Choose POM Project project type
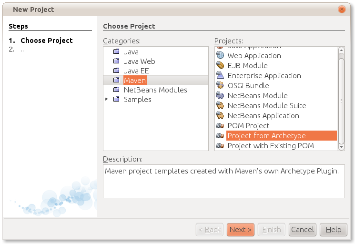The width and height of the screenshot is (355, 244). [248, 125]
